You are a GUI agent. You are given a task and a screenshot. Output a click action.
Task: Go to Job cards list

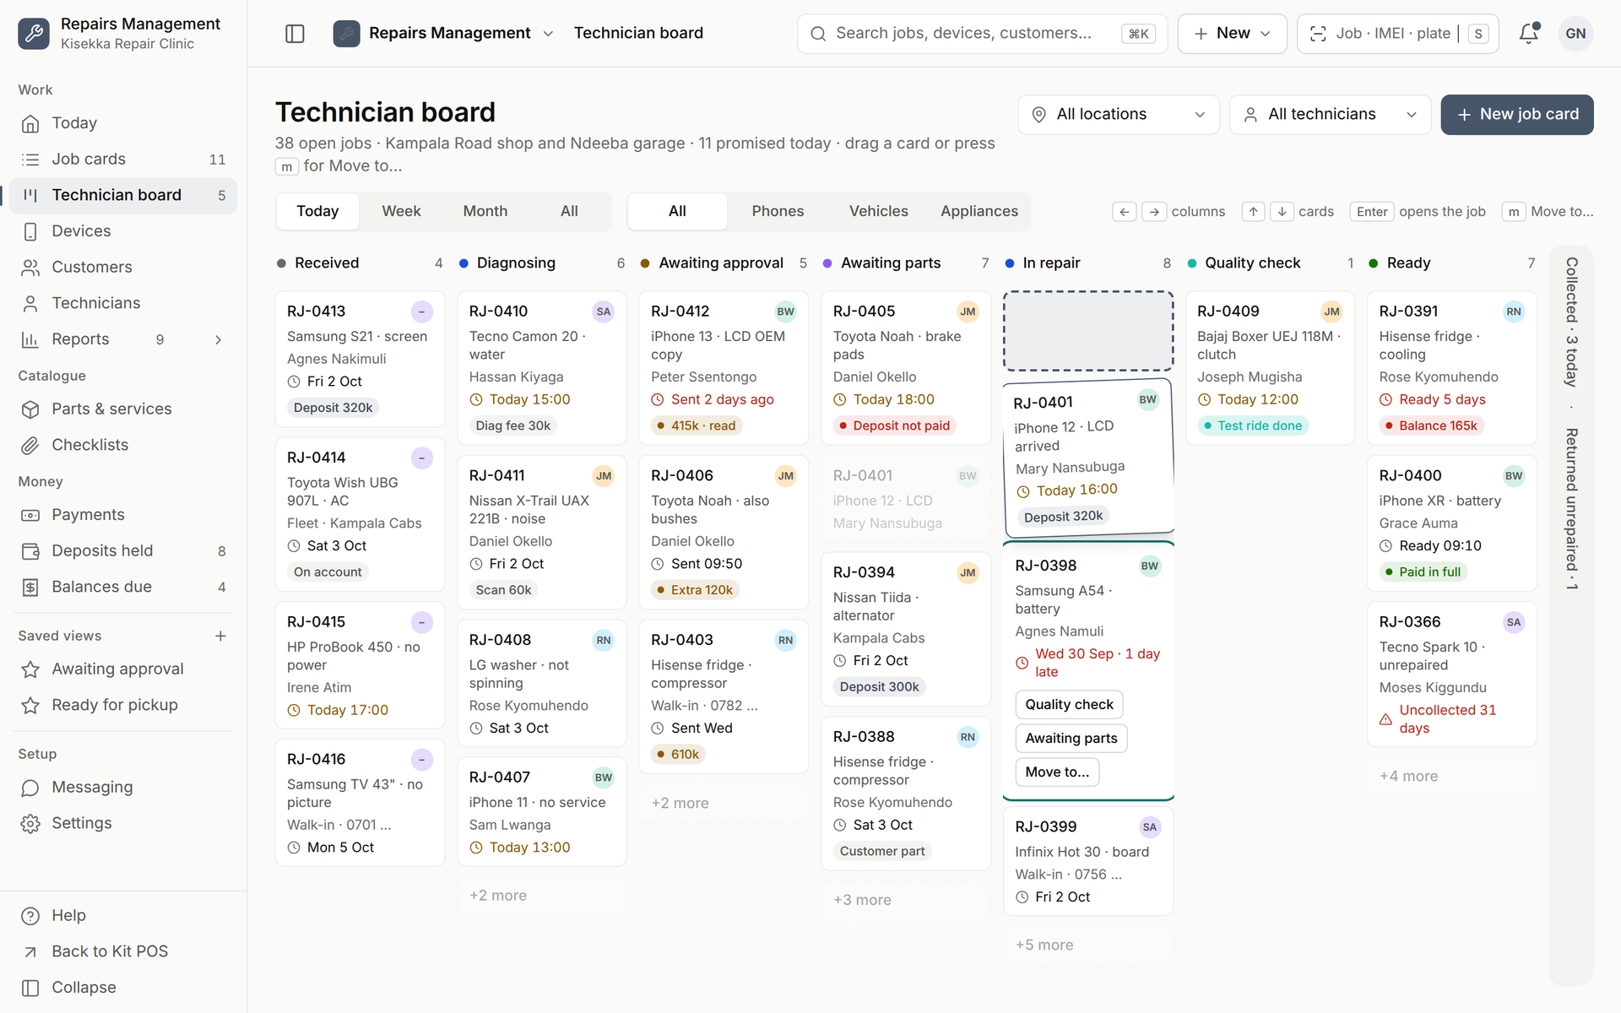click(x=123, y=160)
